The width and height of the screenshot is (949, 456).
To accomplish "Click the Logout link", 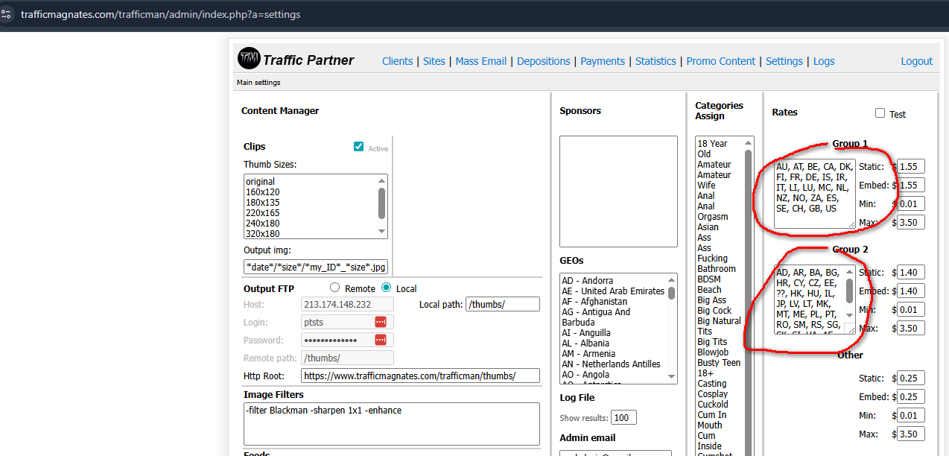I will pyautogui.click(x=916, y=61).
